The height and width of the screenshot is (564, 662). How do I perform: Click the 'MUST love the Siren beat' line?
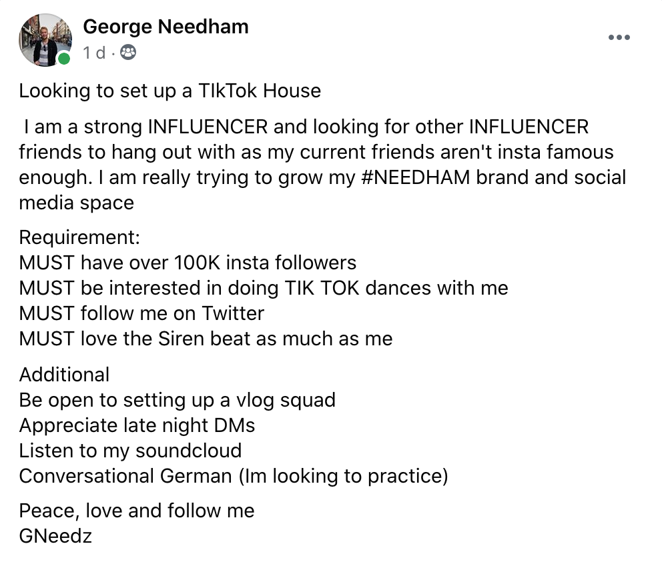206,339
